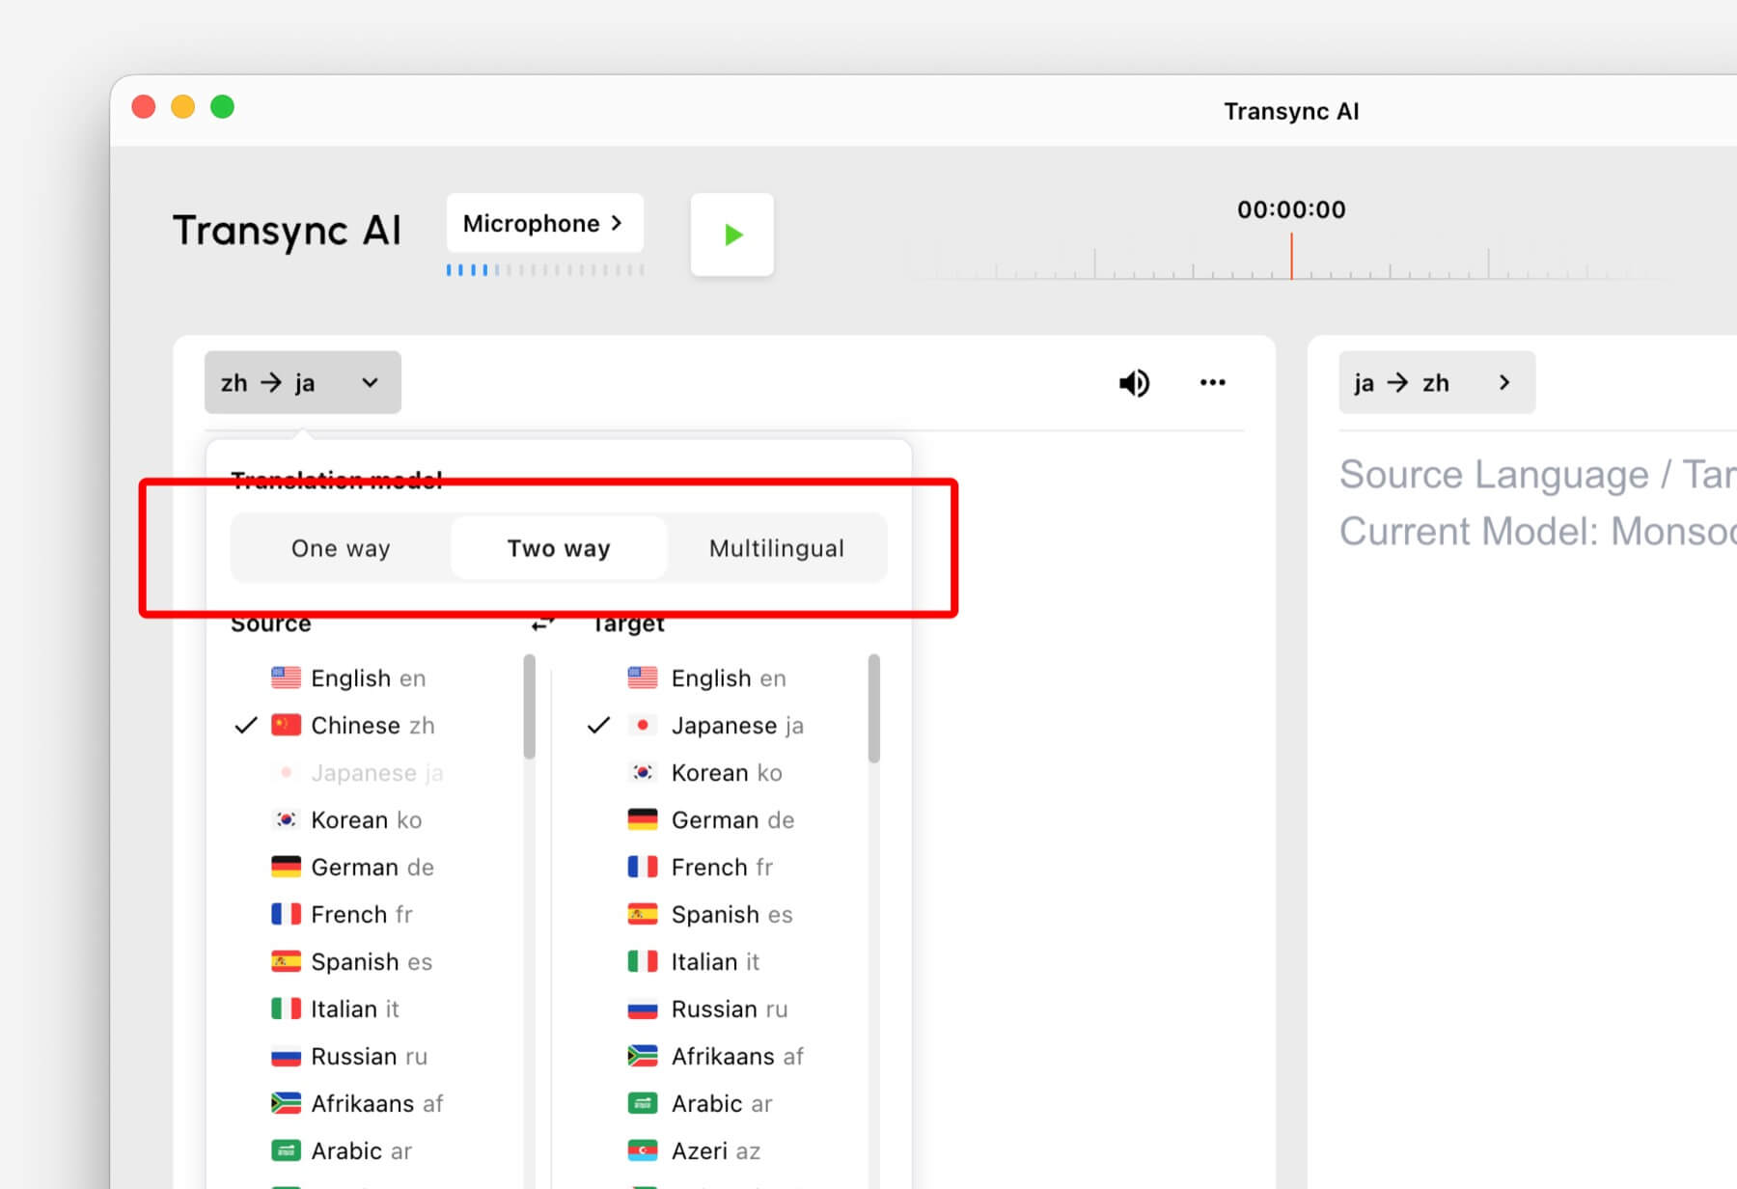The image size is (1737, 1189).
Task: Pick Italian it in Target list
Action: 693,962
